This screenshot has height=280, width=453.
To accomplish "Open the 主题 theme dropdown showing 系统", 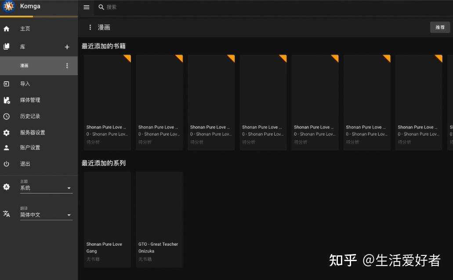I will [46, 188].
